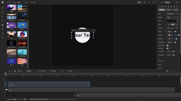Set text alignment to right
This screenshot has height=101, width=181.
tap(177, 24)
